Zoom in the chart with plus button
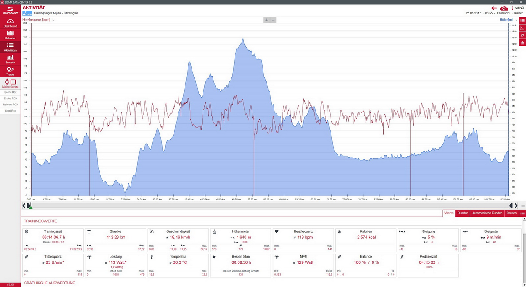526x287 pixels. (x=266, y=20)
